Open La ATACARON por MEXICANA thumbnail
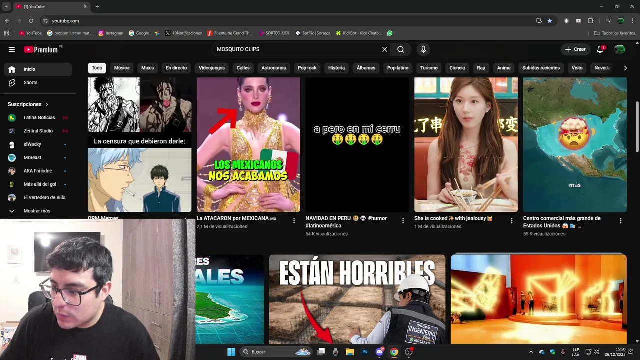The height and width of the screenshot is (360, 640). 248,145
